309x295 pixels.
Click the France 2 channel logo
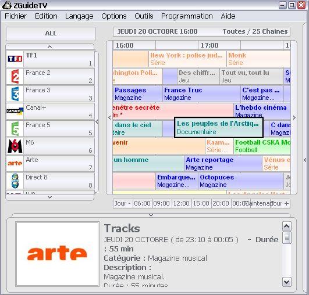tap(15, 76)
